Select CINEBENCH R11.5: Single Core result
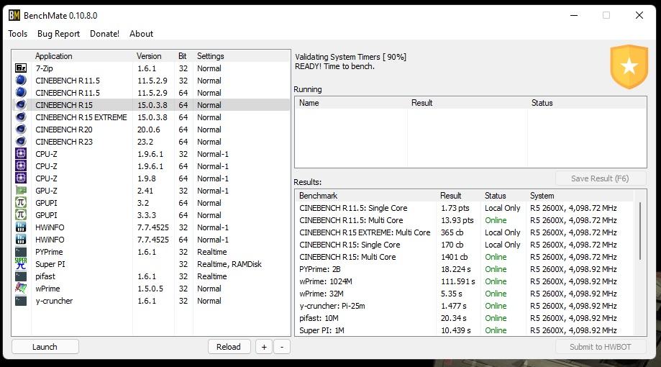 pyautogui.click(x=465, y=208)
